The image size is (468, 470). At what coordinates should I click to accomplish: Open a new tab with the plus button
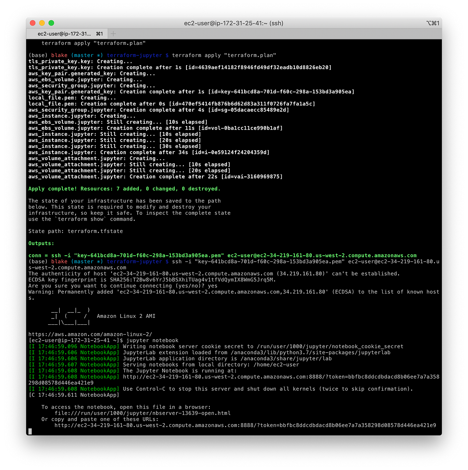113,34
